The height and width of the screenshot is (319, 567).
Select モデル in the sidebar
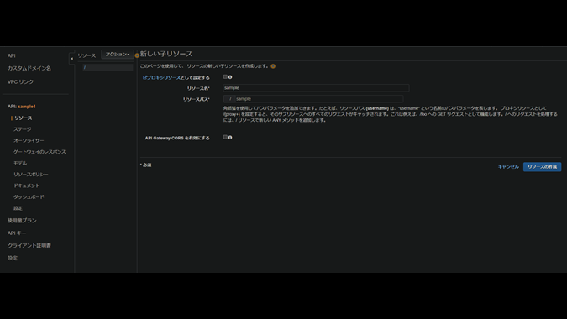coord(20,164)
